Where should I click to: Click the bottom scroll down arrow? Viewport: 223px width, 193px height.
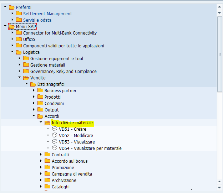coord(219,188)
